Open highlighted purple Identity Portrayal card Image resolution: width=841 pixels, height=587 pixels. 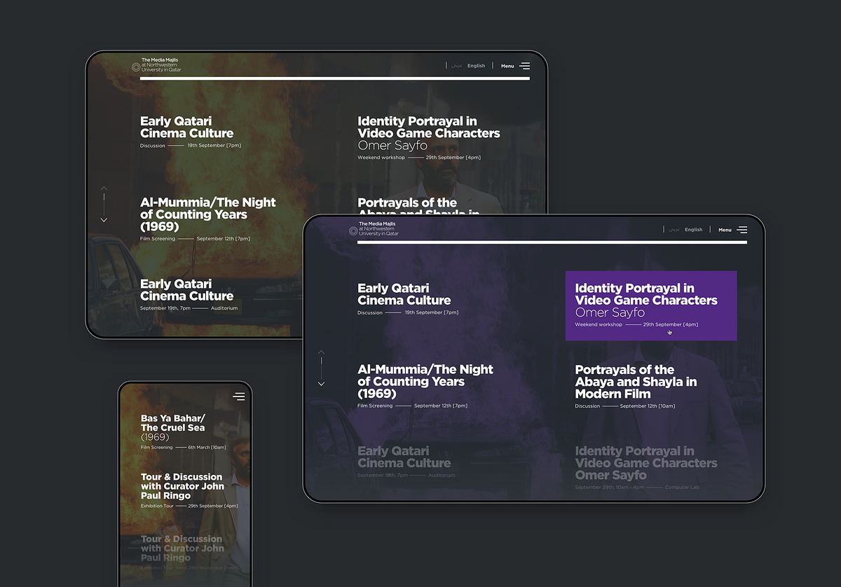point(651,305)
